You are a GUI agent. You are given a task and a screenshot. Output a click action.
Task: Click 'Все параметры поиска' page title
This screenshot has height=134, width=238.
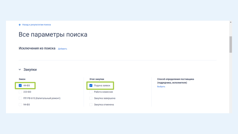coord(53,35)
